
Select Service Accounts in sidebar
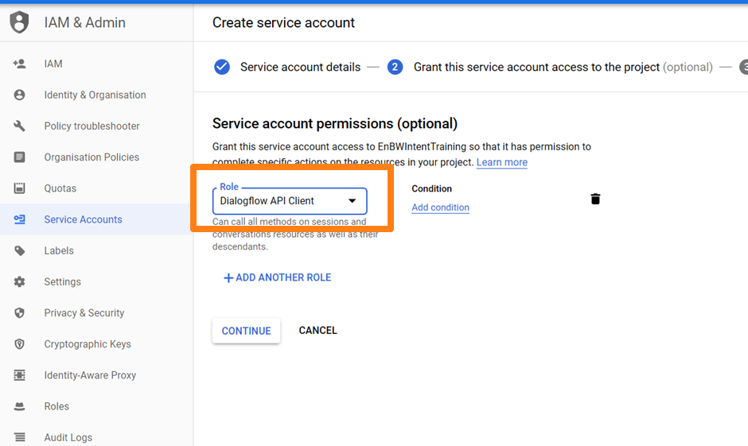tap(96, 219)
